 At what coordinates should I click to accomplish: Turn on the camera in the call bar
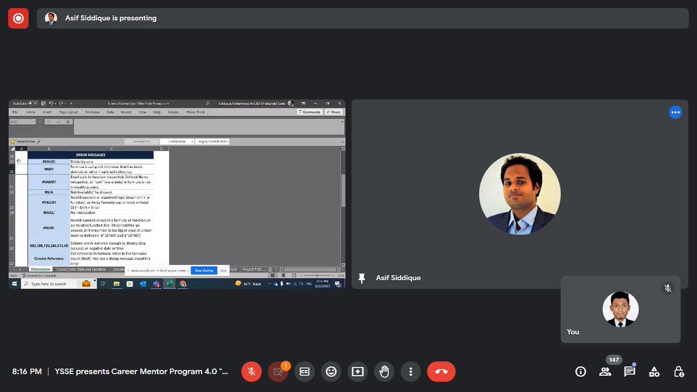(x=278, y=372)
